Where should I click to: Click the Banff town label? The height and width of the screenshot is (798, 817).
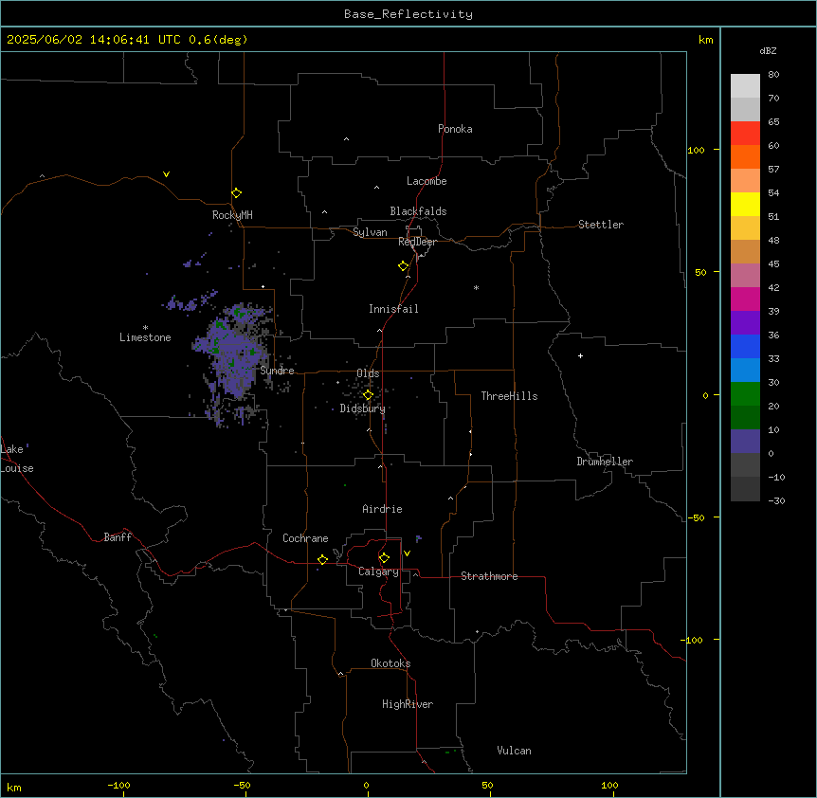click(x=118, y=537)
